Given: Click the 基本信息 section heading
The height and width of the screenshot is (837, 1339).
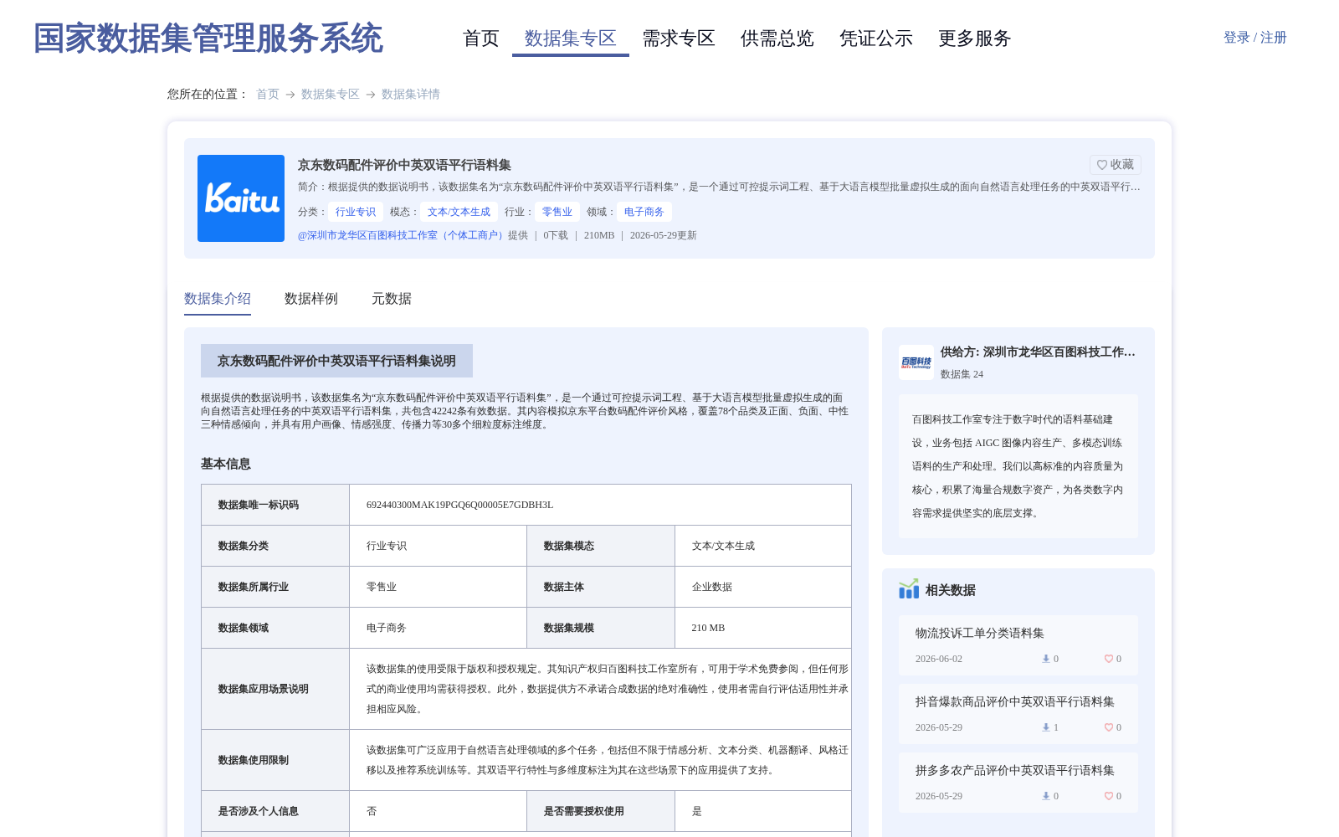Looking at the screenshot, I should pyautogui.click(x=226, y=464).
